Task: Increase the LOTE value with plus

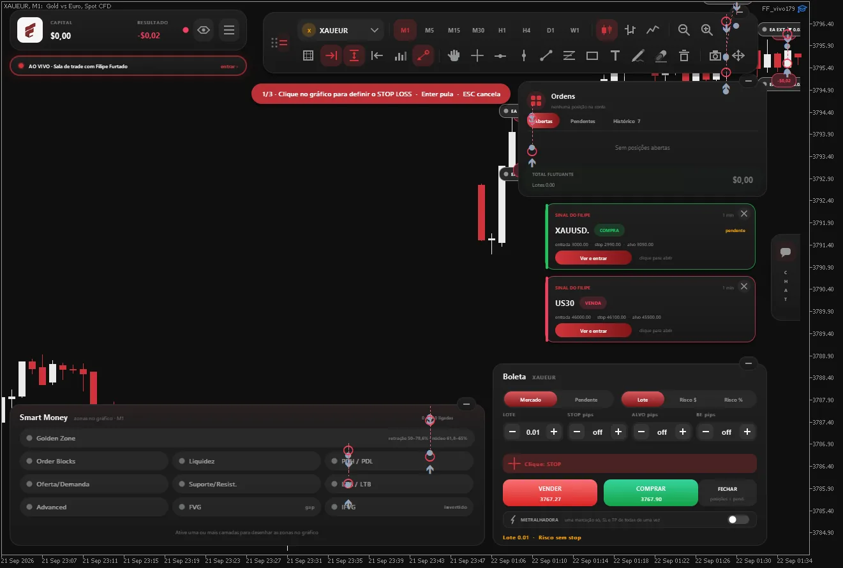Action: click(x=554, y=432)
